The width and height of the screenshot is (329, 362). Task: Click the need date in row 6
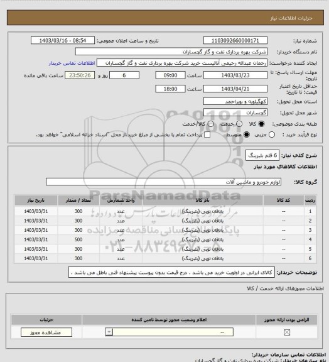[36, 258]
